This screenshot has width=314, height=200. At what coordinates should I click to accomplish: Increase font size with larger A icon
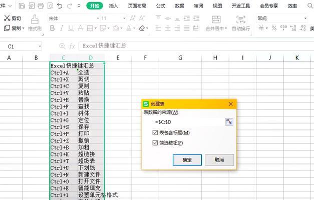(x=133, y=18)
